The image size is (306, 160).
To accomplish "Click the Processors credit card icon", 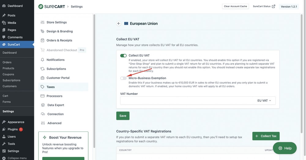I will tap(42, 96).
